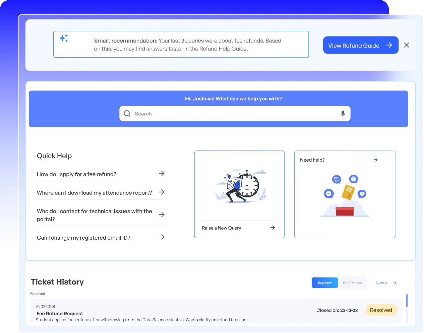Open View all tickets link
The image size is (427, 333).
click(x=386, y=283)
